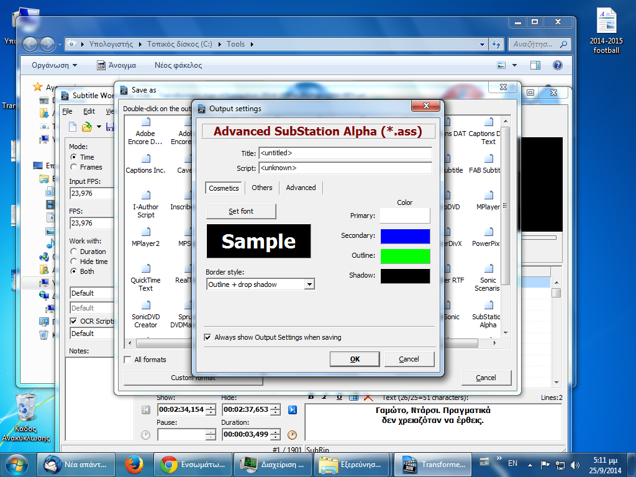This screenshot has width=636, height=477.
Task: Click Cancel in the Save as dialog
Action: click(486, 378)
